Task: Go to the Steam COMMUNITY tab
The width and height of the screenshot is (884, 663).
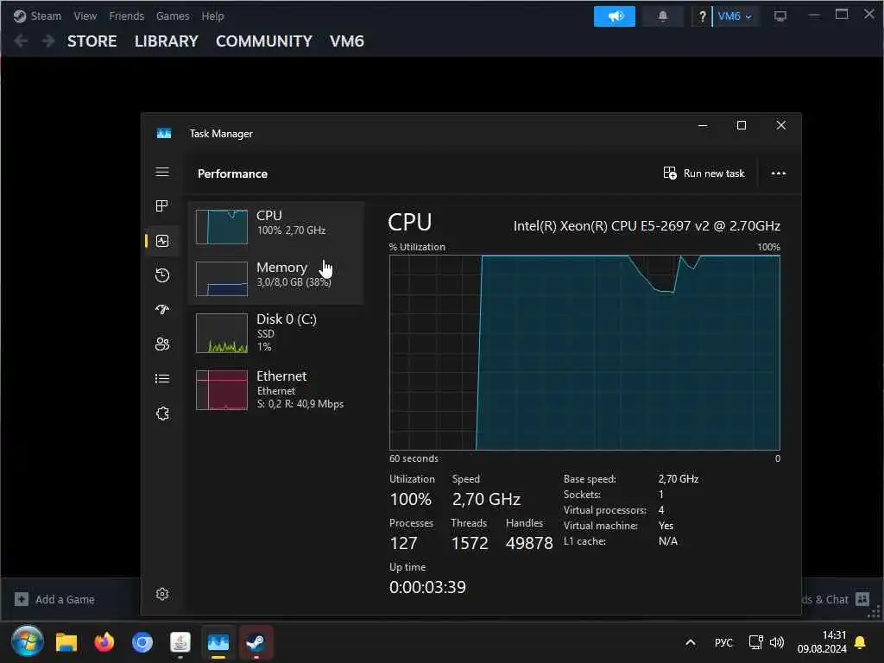Action: [x=264, y=41]
